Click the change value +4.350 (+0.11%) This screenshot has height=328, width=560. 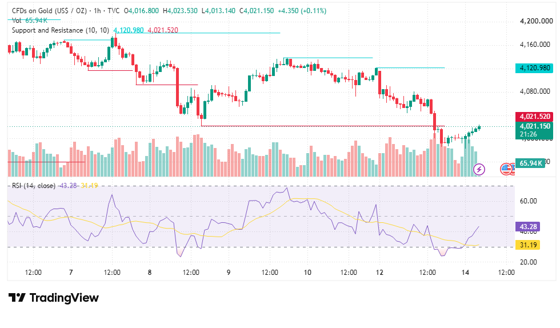point(302,11)
